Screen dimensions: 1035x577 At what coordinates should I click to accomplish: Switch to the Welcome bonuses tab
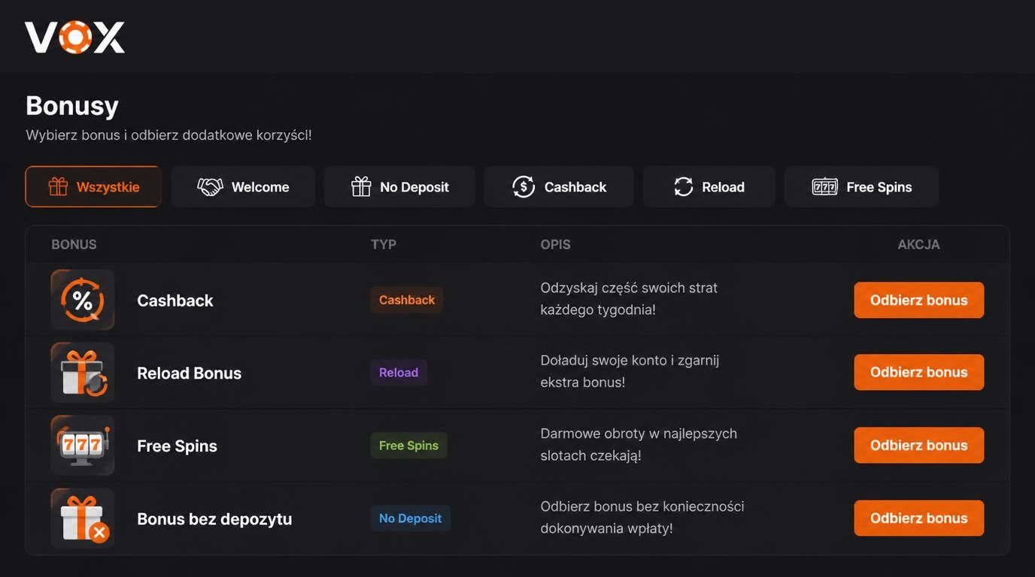(x=243, y=186)
